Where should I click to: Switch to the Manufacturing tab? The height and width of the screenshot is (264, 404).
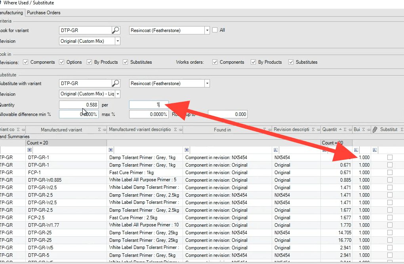point(12,13)
